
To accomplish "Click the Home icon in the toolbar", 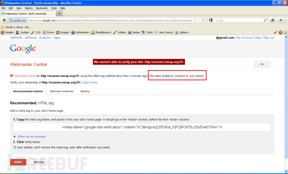I will (273, 20).
